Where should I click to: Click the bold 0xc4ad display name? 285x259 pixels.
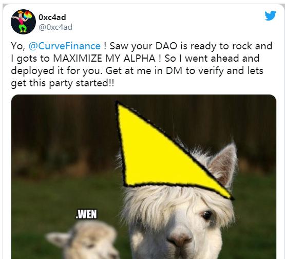point(52,17)
